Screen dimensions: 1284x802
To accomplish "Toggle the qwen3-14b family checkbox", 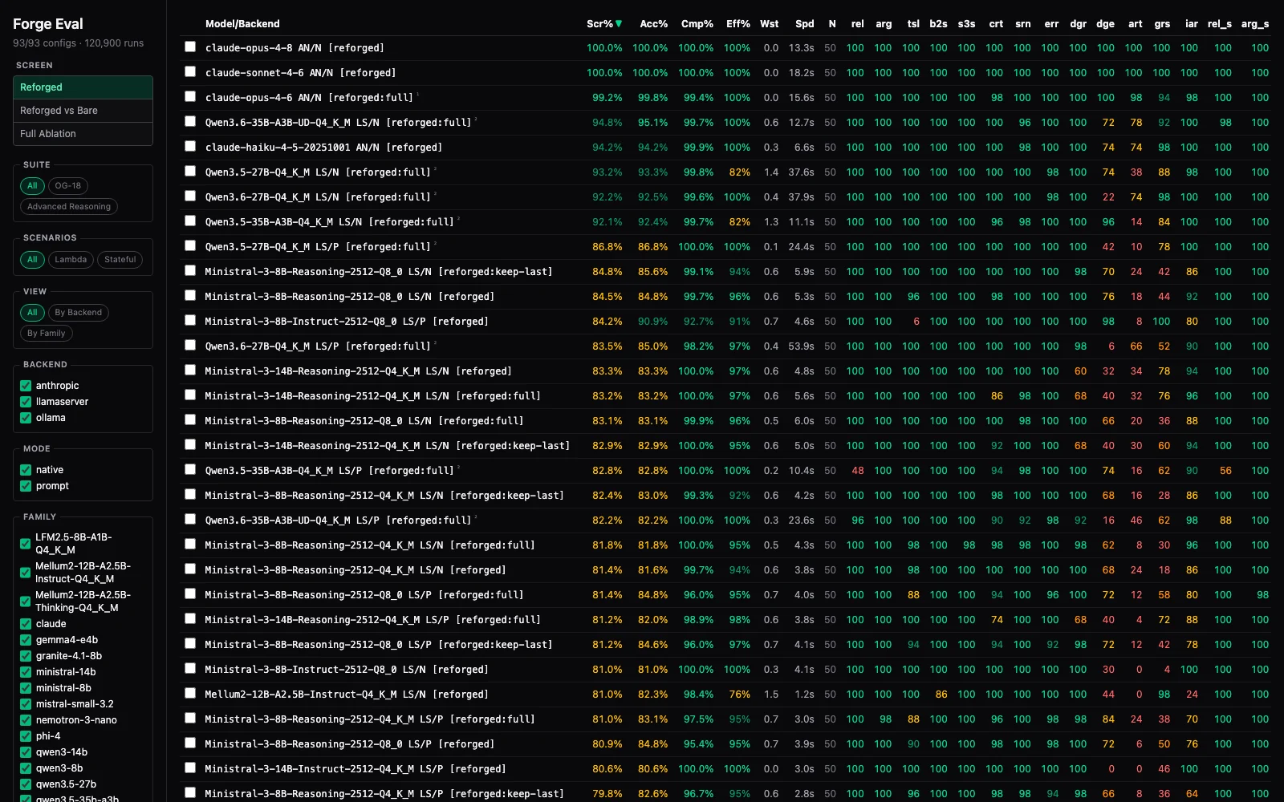I will (26, 752).
